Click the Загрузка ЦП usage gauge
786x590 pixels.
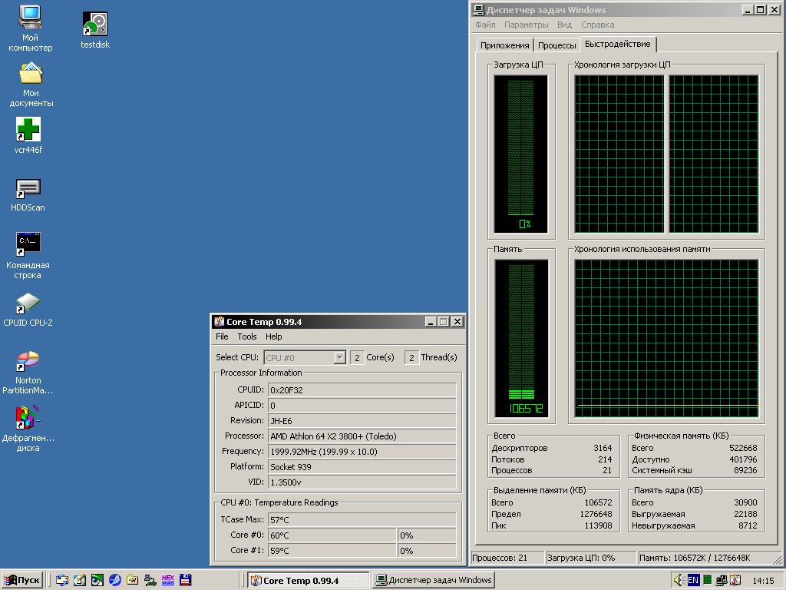point(521,154)
